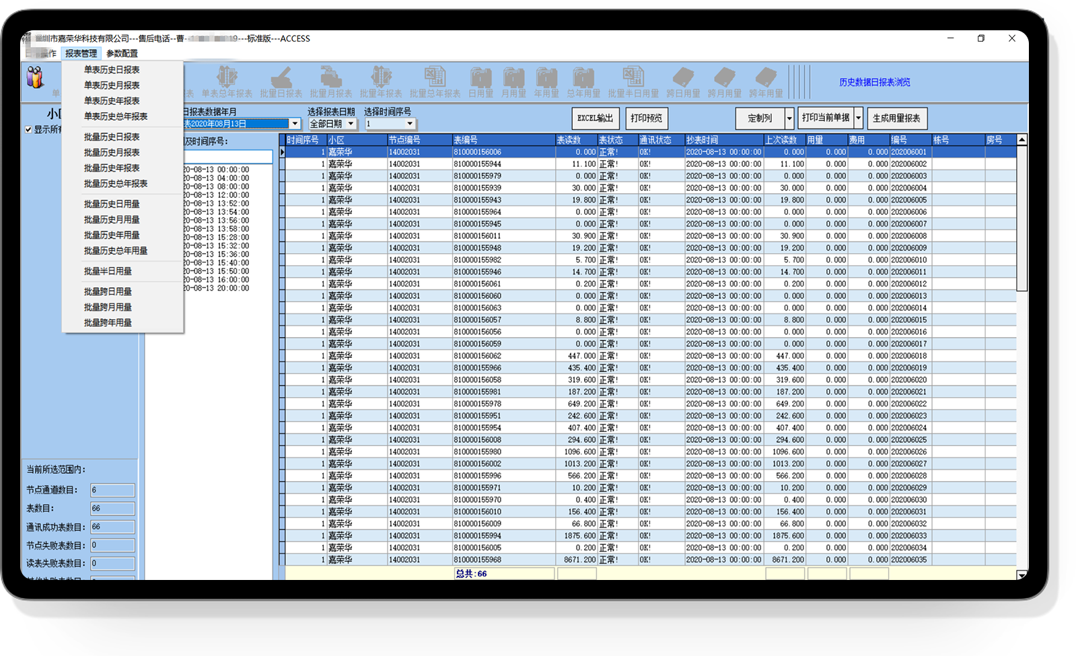Image resolution: width=1076 pixels, height=656 pixels.
Task: Open the 批量月报表 toolbar icon
Action: [330, 82]
